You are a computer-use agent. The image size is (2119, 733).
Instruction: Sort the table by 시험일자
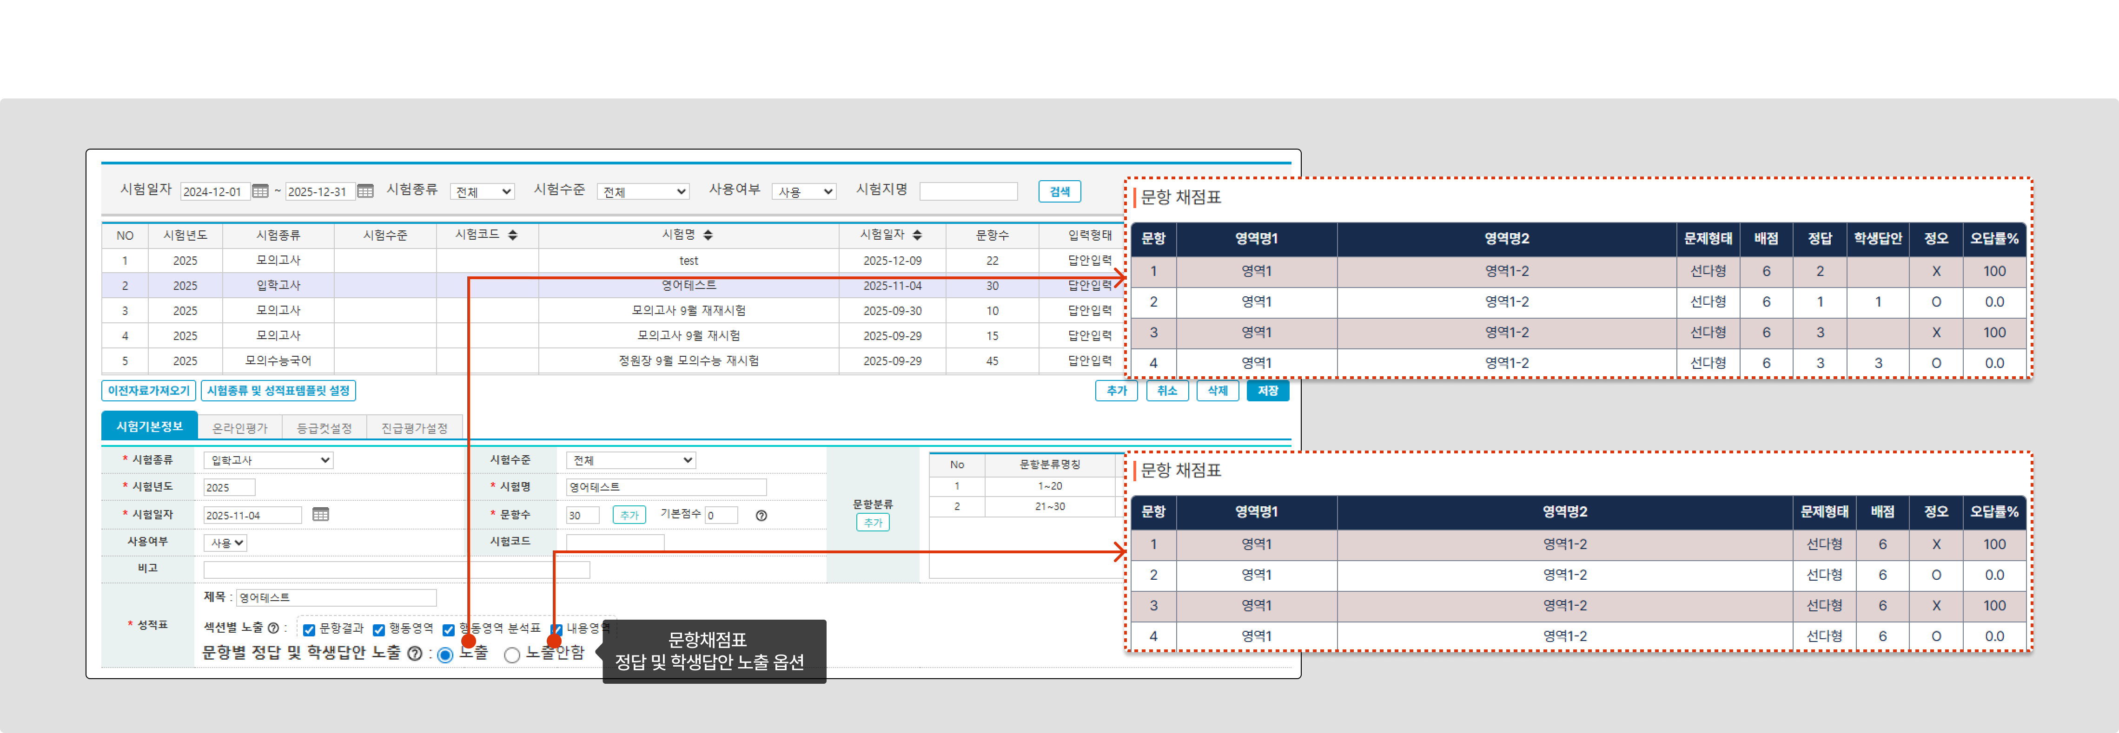coord(917,235)
